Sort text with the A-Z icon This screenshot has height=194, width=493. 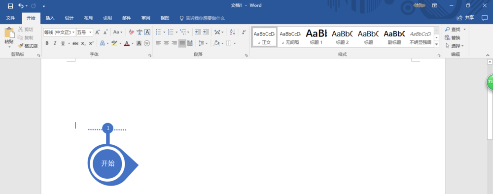click(x=232, y=32)
